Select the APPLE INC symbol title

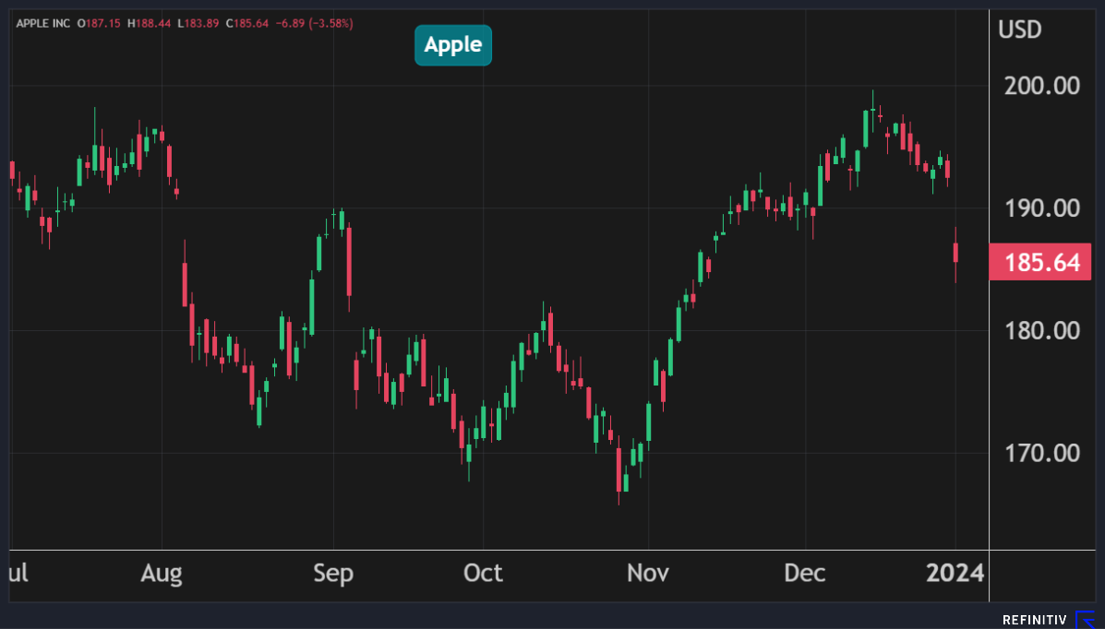click(44, 22)
